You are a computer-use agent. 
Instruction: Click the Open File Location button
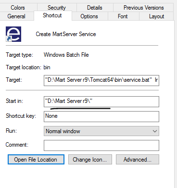[36, 160]
